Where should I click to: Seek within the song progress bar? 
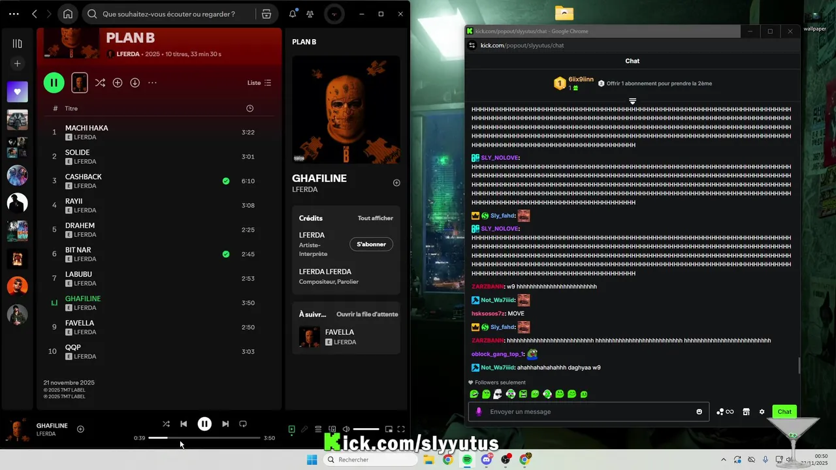[x=204, y=438]
